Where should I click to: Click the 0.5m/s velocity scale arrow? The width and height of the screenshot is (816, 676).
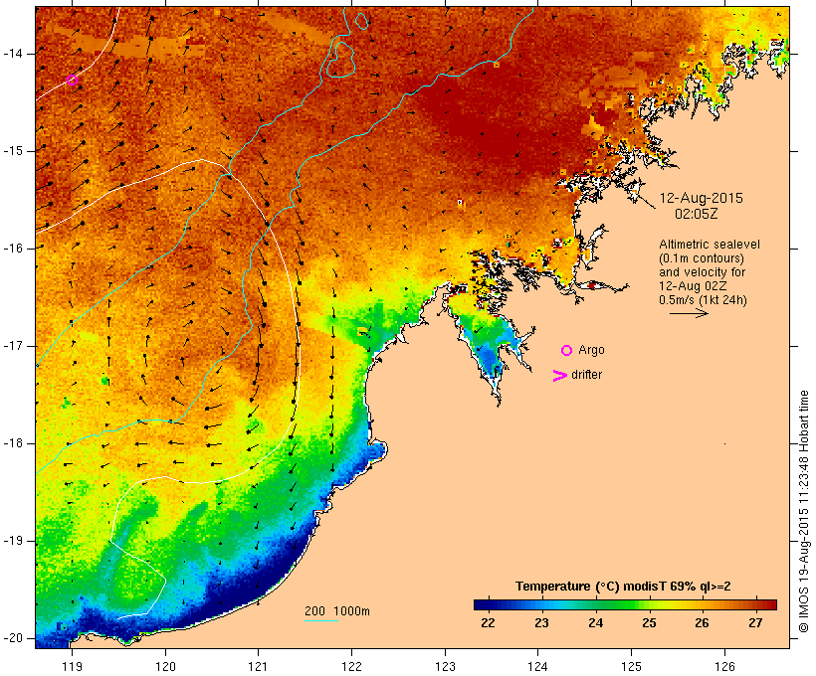(x=689, y=313)
